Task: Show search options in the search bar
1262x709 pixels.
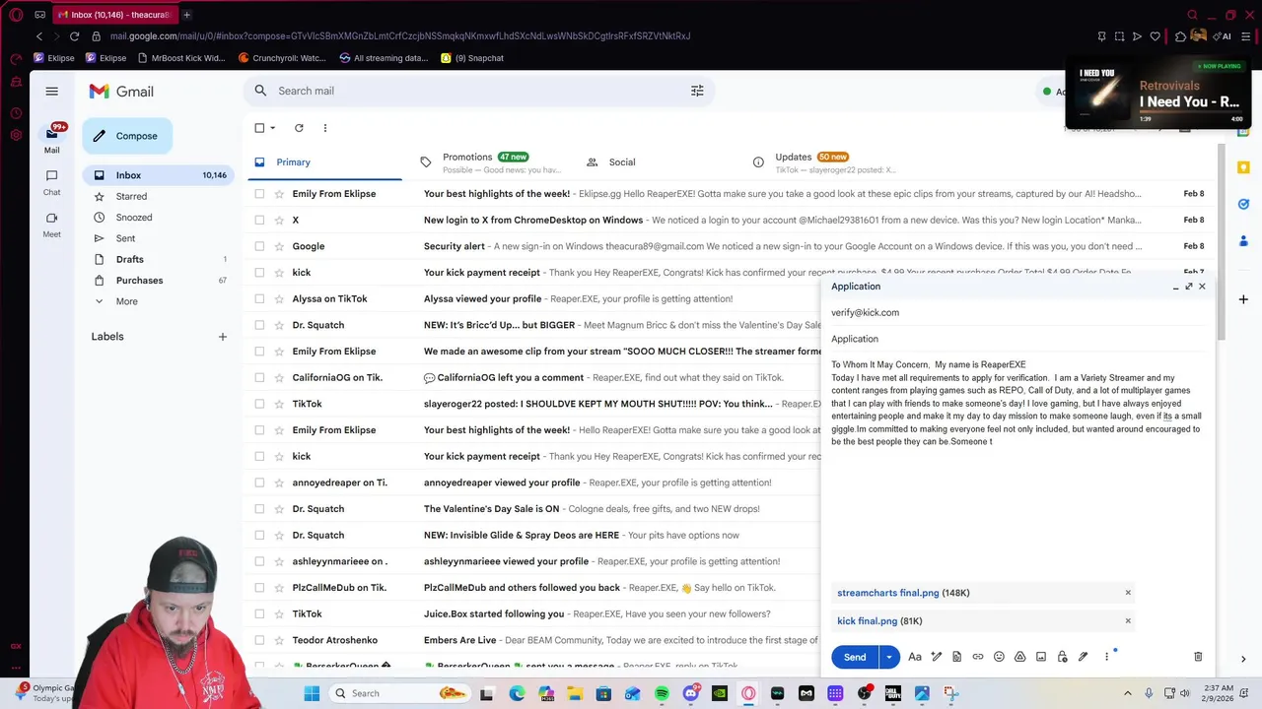Action: tap(697, 91)
